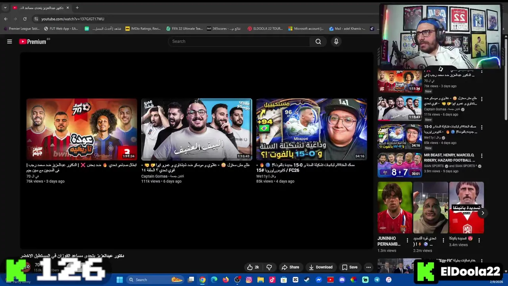
Task: Launch Firefox from taskbar
Action: pos(226,280)
